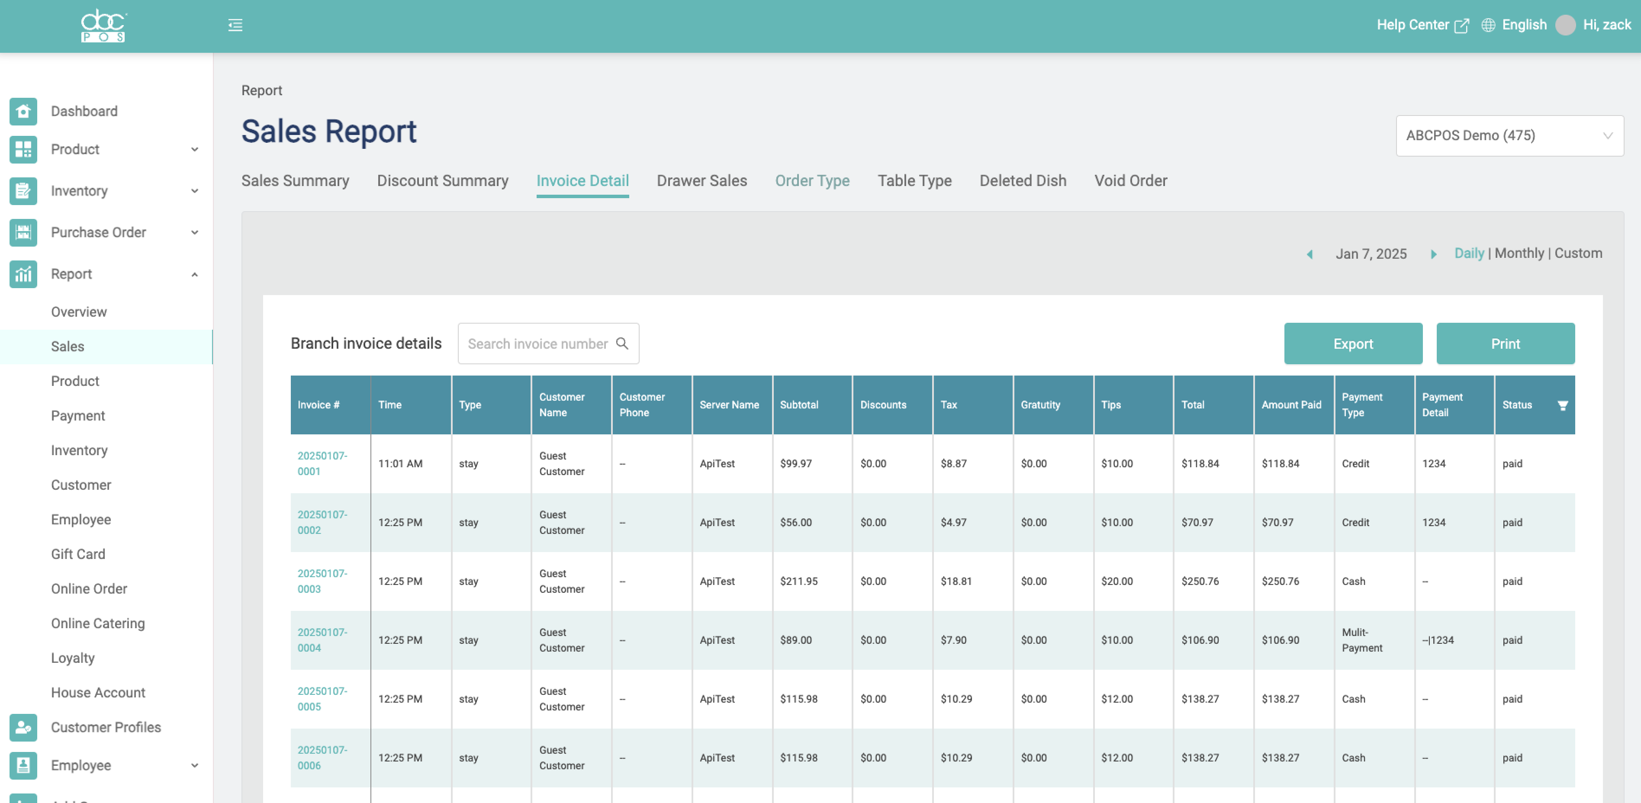
Task: Select the Invoice Detail tab
Action: pos(582,181)
